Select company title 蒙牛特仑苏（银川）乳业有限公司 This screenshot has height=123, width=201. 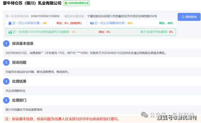pos(32,3)
